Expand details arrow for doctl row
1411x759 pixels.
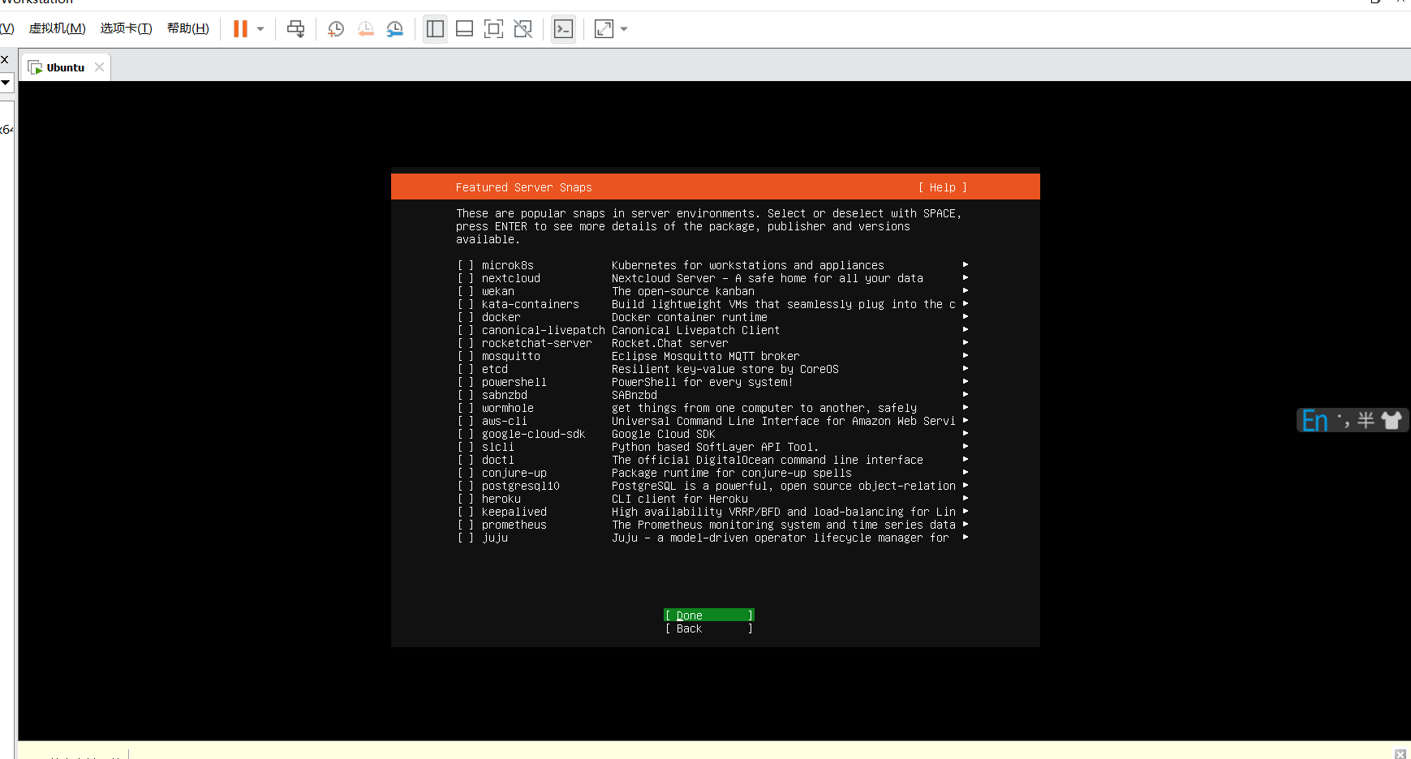tap(966, 459)
